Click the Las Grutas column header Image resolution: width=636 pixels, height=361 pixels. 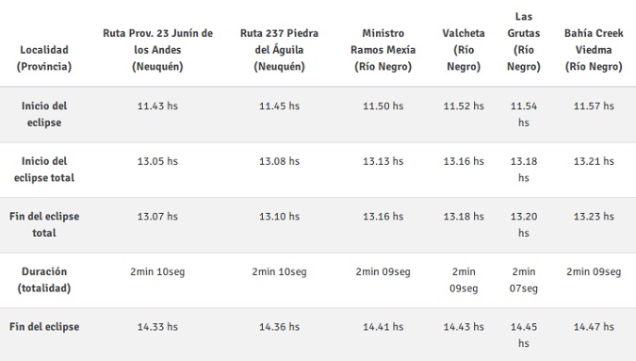(524, 41)
